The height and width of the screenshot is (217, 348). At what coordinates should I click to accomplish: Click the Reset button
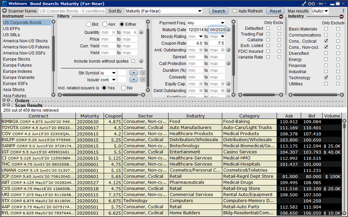tap(275, 11)
